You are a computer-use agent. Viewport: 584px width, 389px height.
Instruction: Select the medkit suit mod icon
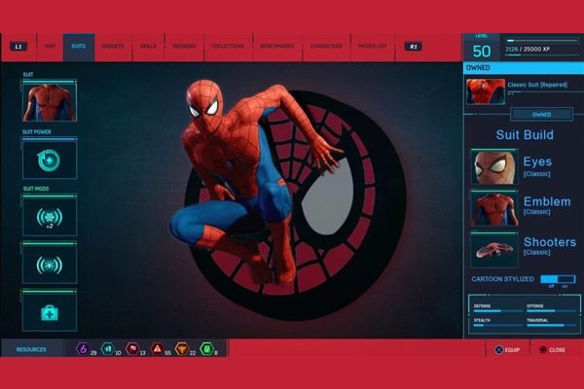(x=50, y=313)
